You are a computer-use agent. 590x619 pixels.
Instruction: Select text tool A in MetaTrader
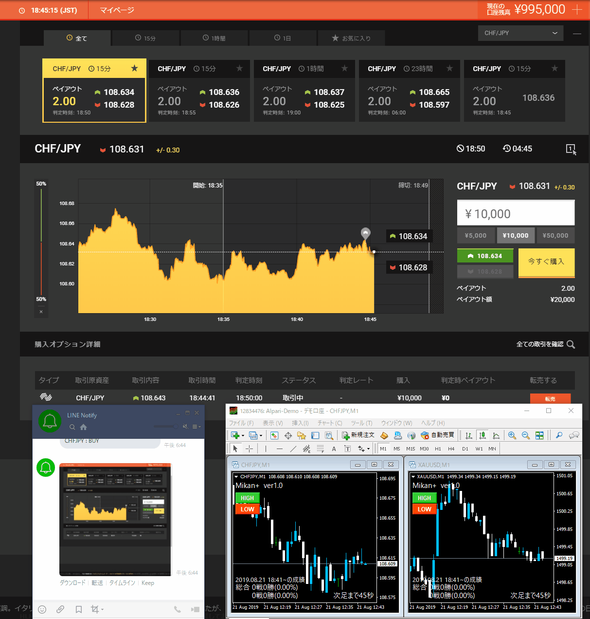[x=334, y=449]
